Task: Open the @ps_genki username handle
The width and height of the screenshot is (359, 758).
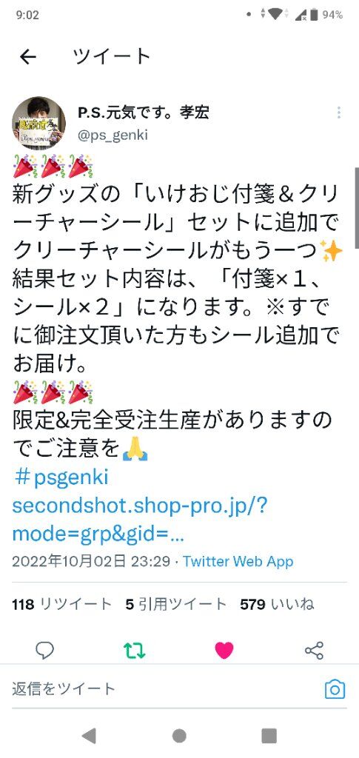Action: pyautogui.click(x=113, y=135)
